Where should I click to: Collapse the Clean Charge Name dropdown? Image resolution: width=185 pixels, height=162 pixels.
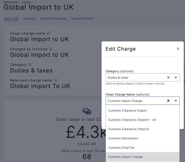pyautogui.click(x=176, y=101)
